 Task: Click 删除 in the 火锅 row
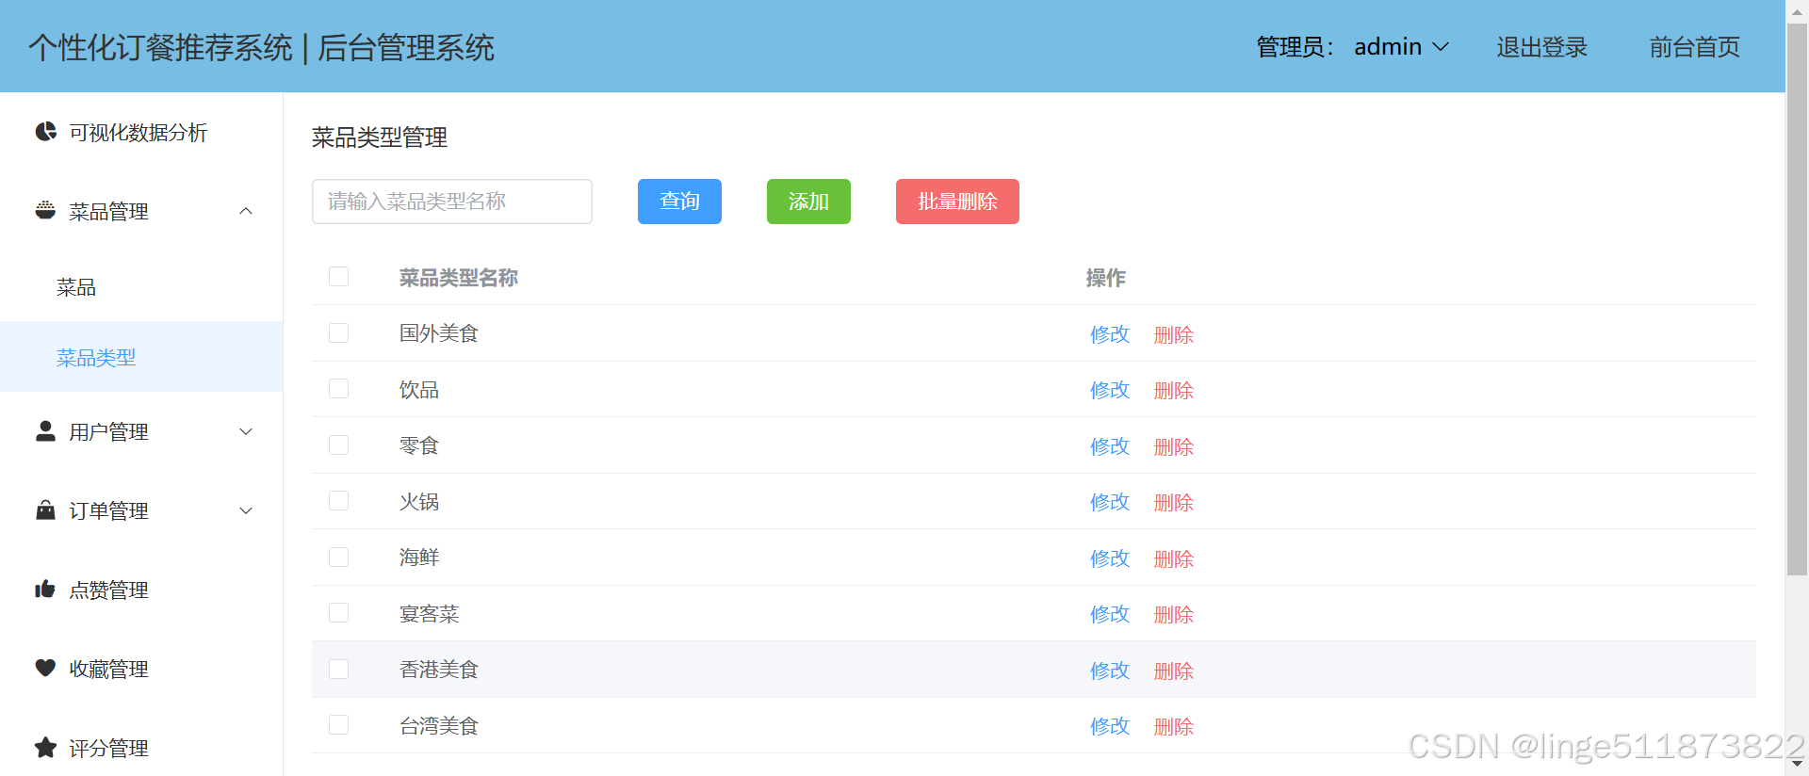tap(1174, 502)
